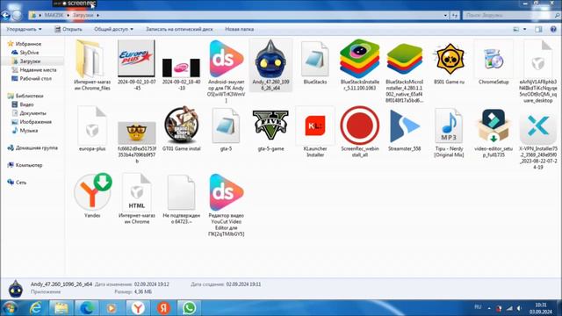Select the X-VPN_Installer icon
The image size is (562, 316).
pyautogui.click(x=538, y=126)
